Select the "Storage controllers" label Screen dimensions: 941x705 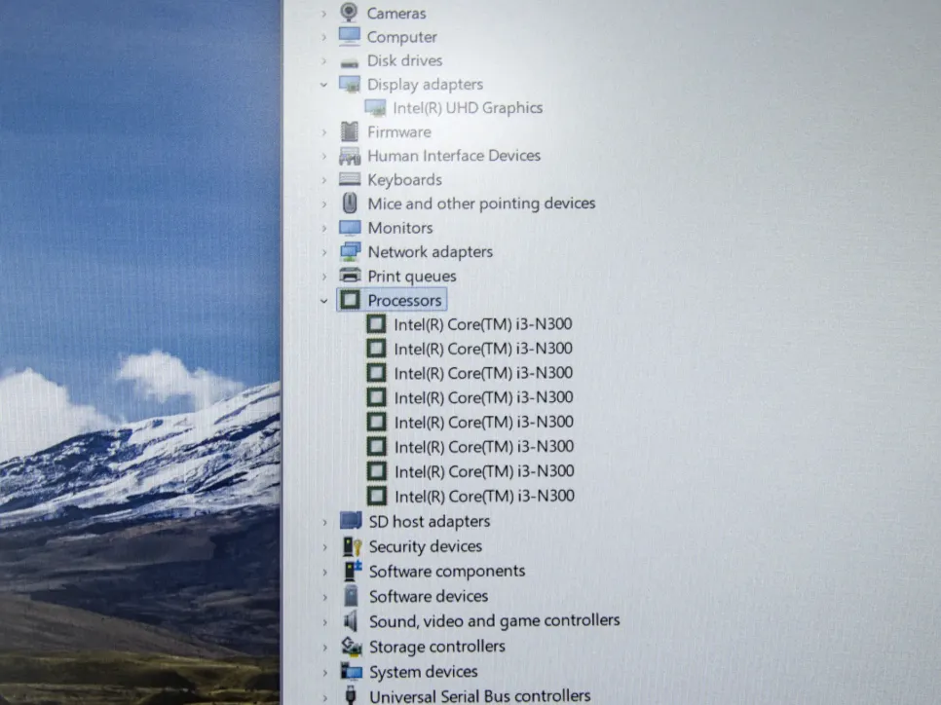click(x=436, y=647)
